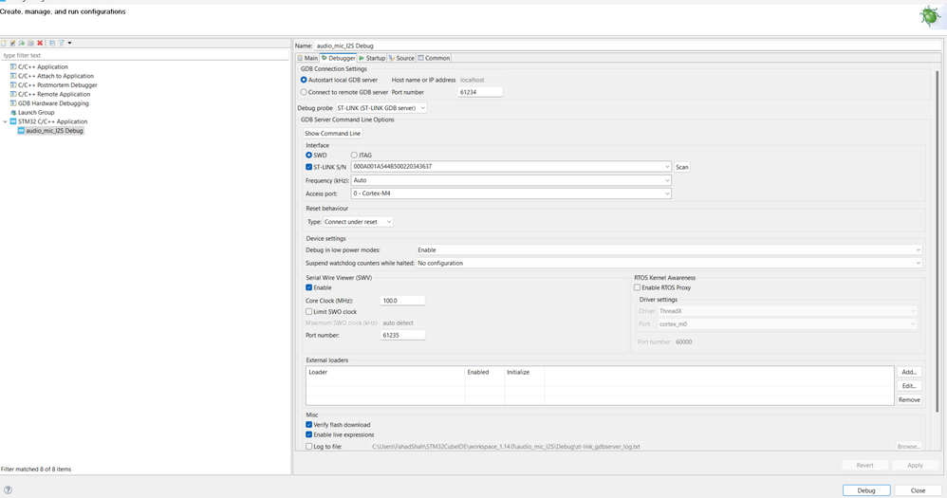Click the New prototype configuration icon
The image size is (947, 498).
12,43
